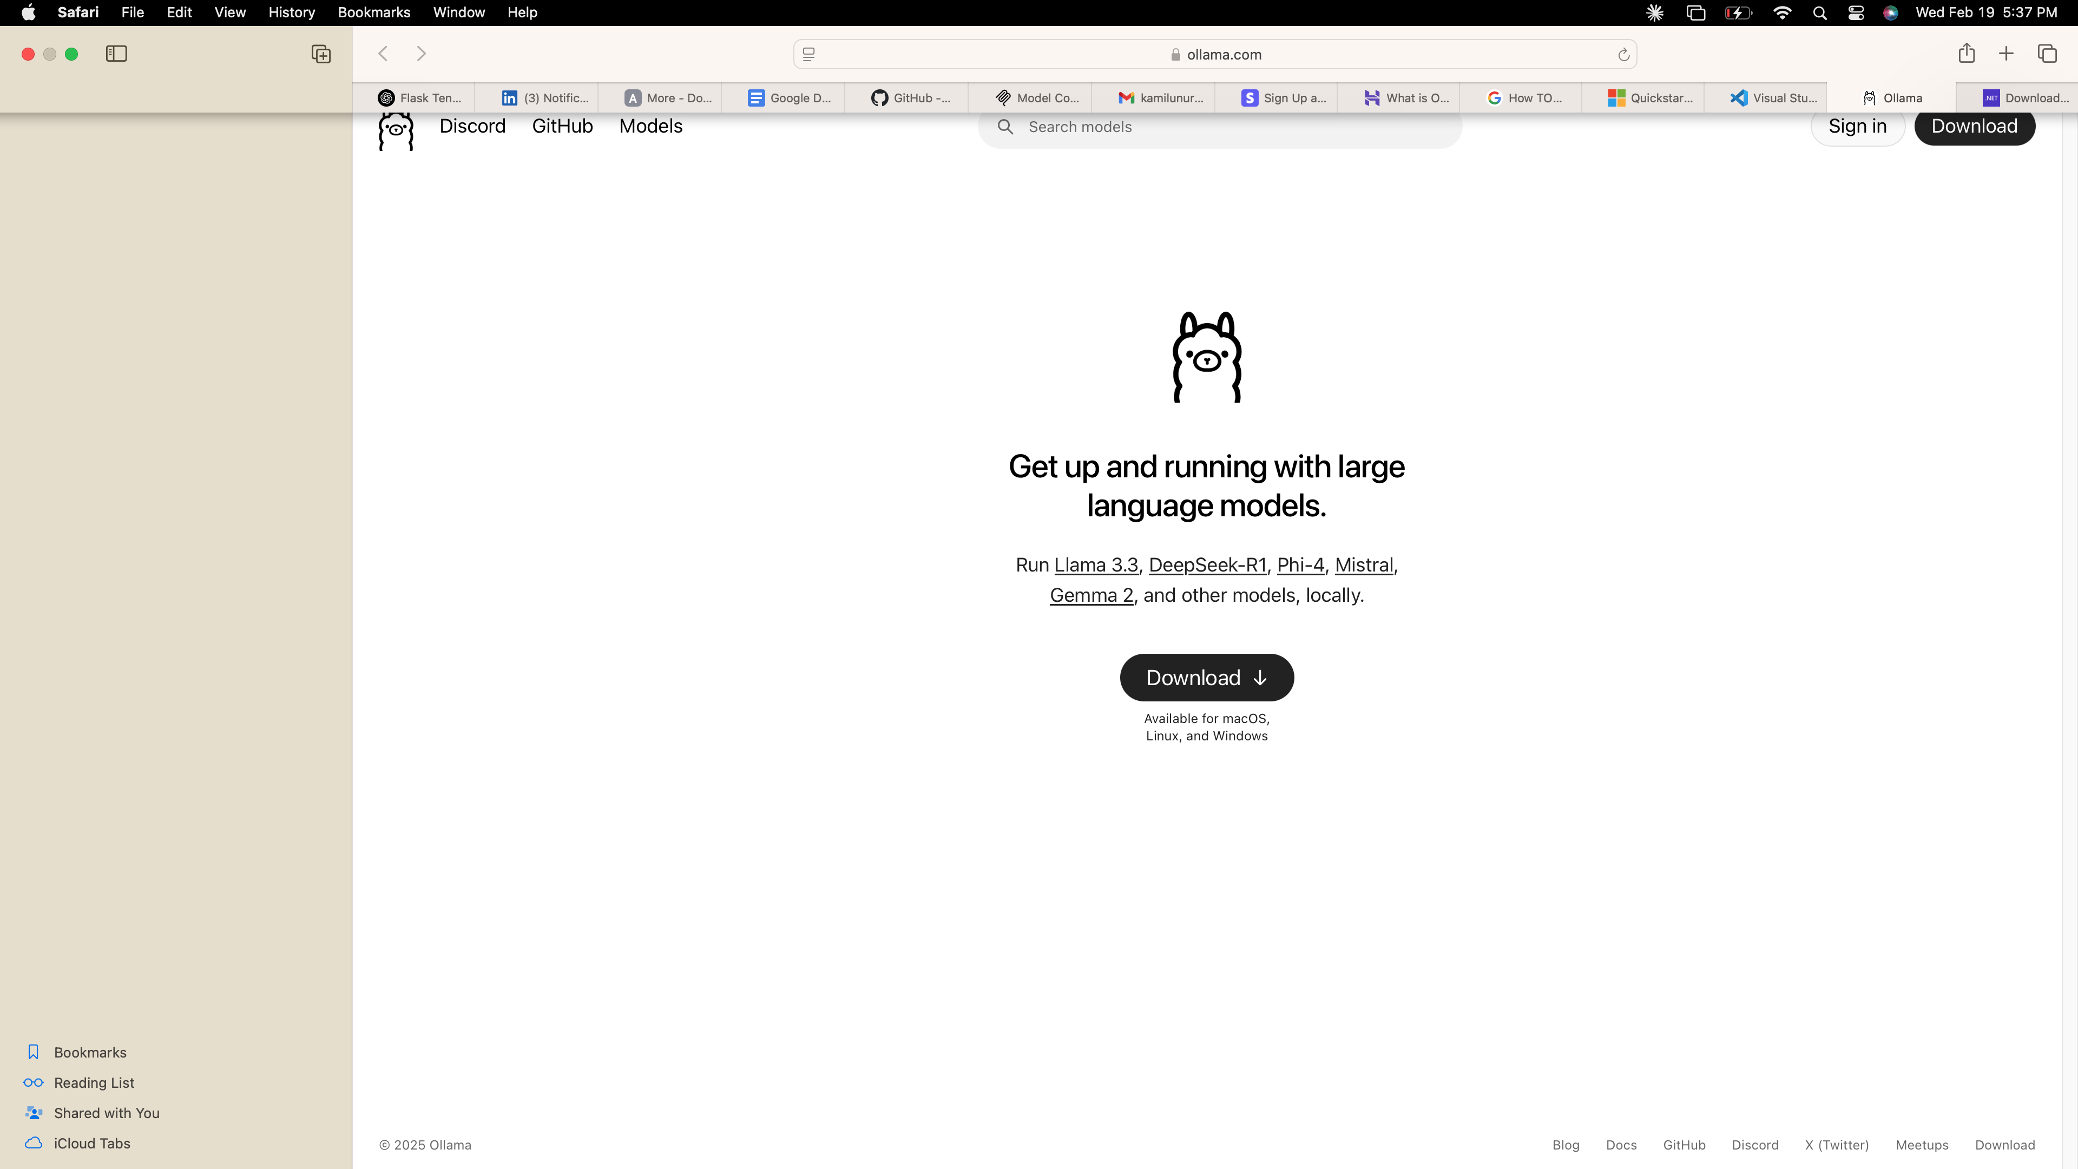Click the large center Download button
Viewport: 2078px width, 1169px height.
[1207, 678]
